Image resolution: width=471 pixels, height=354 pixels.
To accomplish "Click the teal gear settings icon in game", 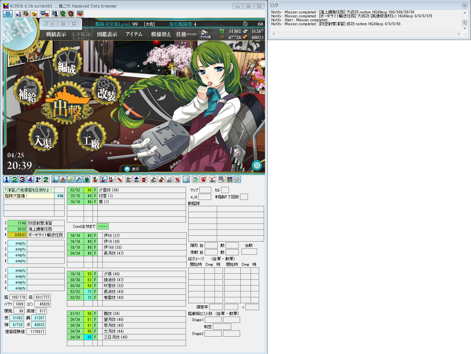I will [x=257, y=165].
